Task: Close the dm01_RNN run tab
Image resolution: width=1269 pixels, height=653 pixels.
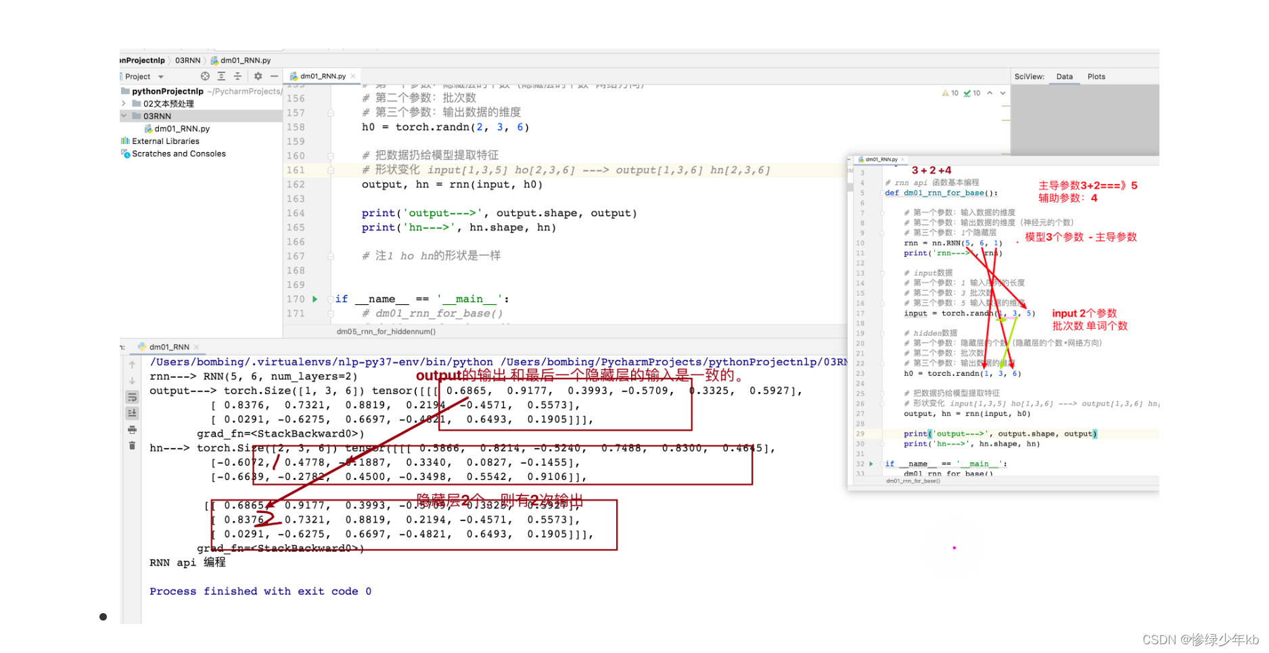Action: [197, 347]
